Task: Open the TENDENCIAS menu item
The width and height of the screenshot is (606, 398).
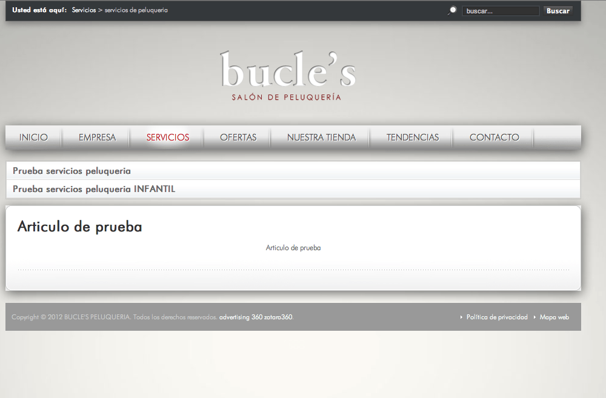Action: pyautogui.click(x=412, y=137)
